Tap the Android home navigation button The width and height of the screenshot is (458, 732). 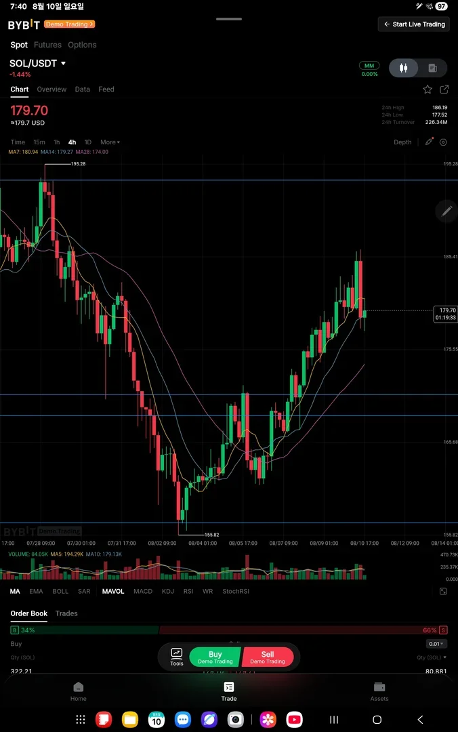coord(377,719)
